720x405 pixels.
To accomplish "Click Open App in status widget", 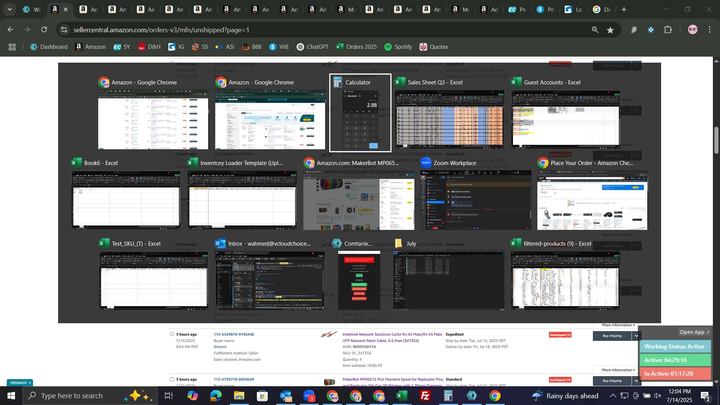I will (694, 332).
